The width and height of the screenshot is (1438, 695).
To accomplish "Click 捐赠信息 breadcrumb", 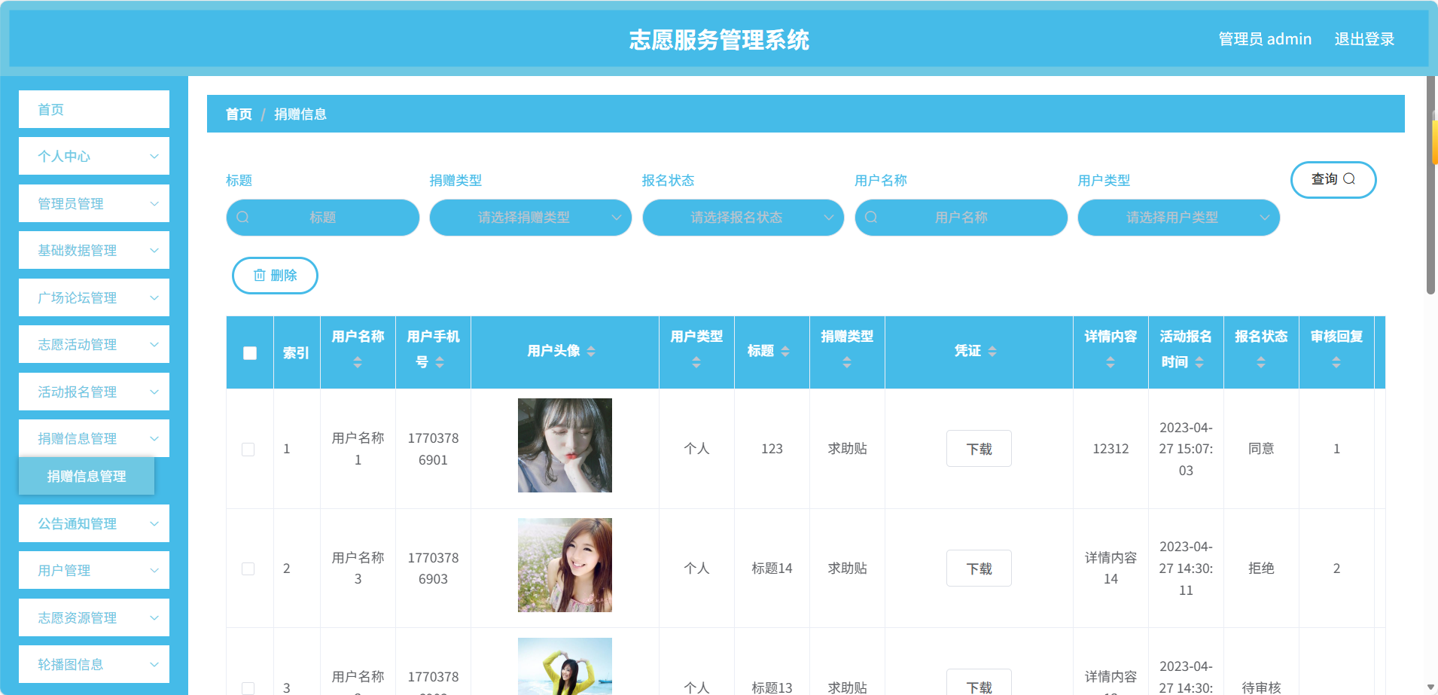I will pyautogui.click(x=300, y=114).
